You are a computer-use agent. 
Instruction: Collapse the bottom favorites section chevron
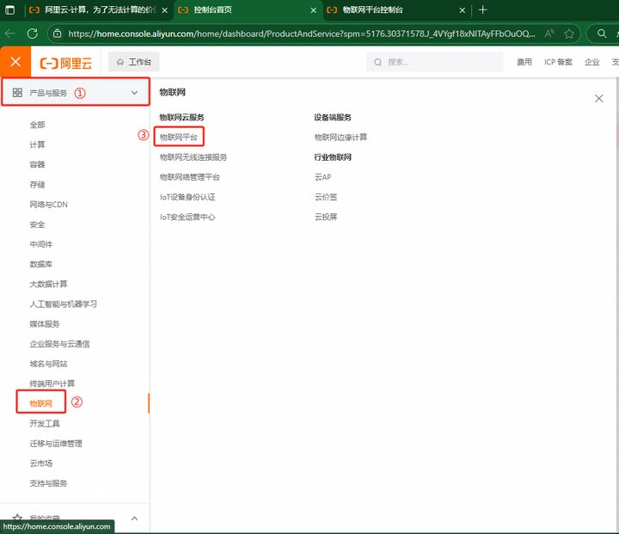tap(134, 519)
